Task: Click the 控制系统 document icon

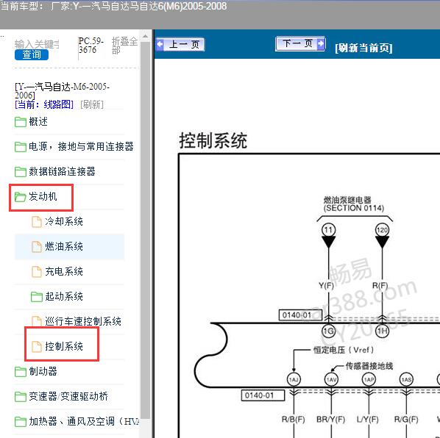Action: coord(37,346)
